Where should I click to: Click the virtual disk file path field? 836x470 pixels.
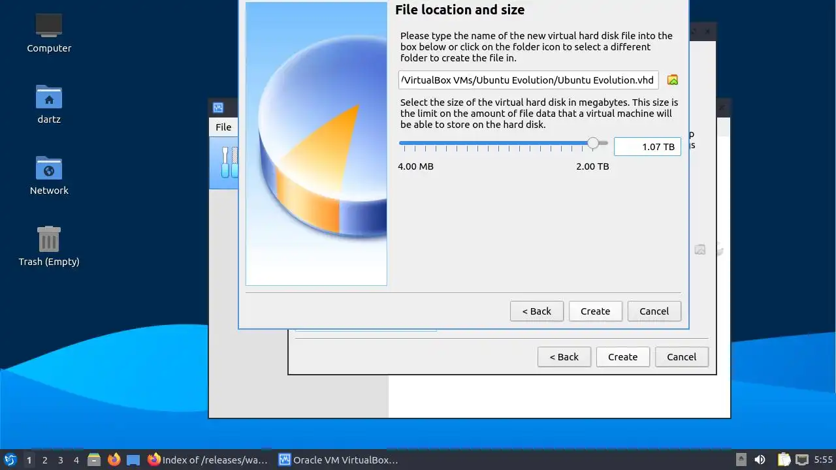tap(528, 80)
